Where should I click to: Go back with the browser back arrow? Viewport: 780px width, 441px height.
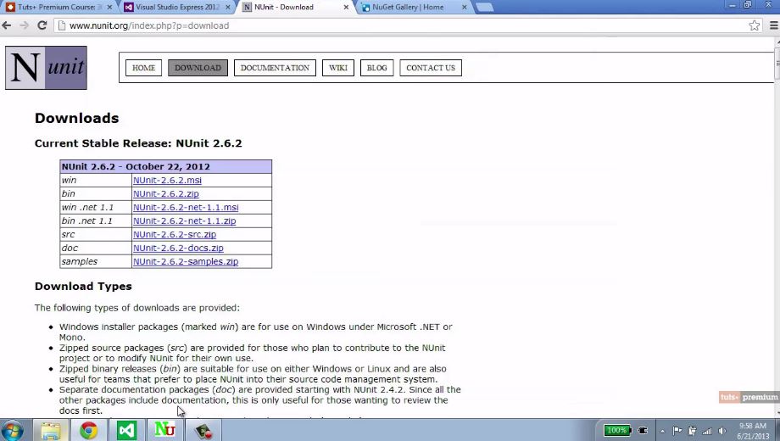coord(7,25)
